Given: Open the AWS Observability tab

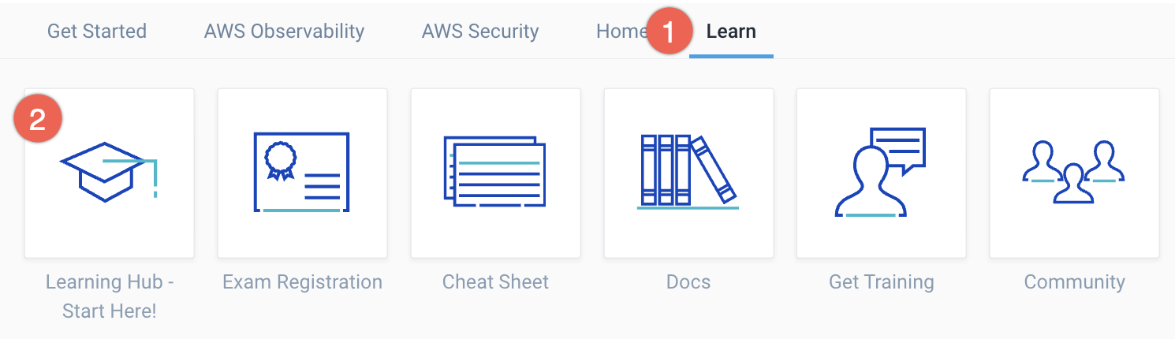Looking at the screenshot, I should click(284, 32).
